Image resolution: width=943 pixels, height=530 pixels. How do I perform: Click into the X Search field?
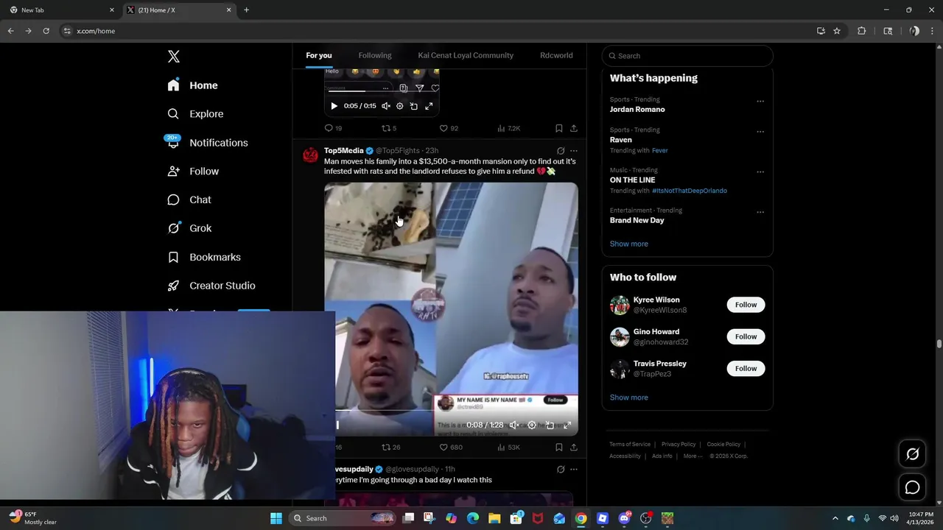click(x=687, y=56)
